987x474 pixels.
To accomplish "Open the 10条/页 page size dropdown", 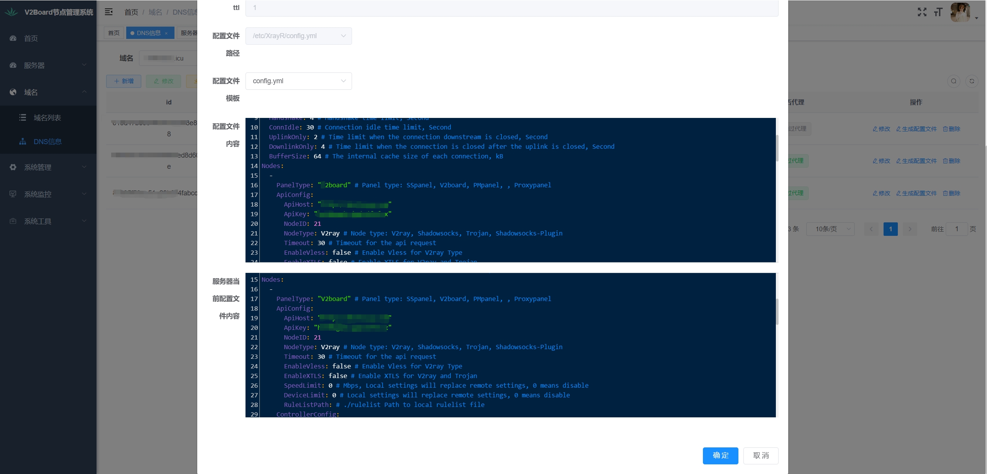I will [x=830, y=229].
